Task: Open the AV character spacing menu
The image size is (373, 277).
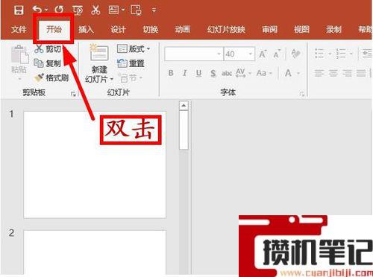Action: [x=243, y=73]
